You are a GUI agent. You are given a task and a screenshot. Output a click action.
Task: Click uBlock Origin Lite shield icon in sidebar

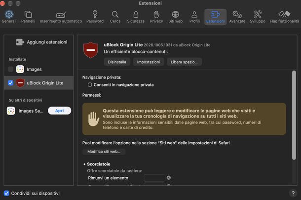pyautogui.click(x=20, y=83)
